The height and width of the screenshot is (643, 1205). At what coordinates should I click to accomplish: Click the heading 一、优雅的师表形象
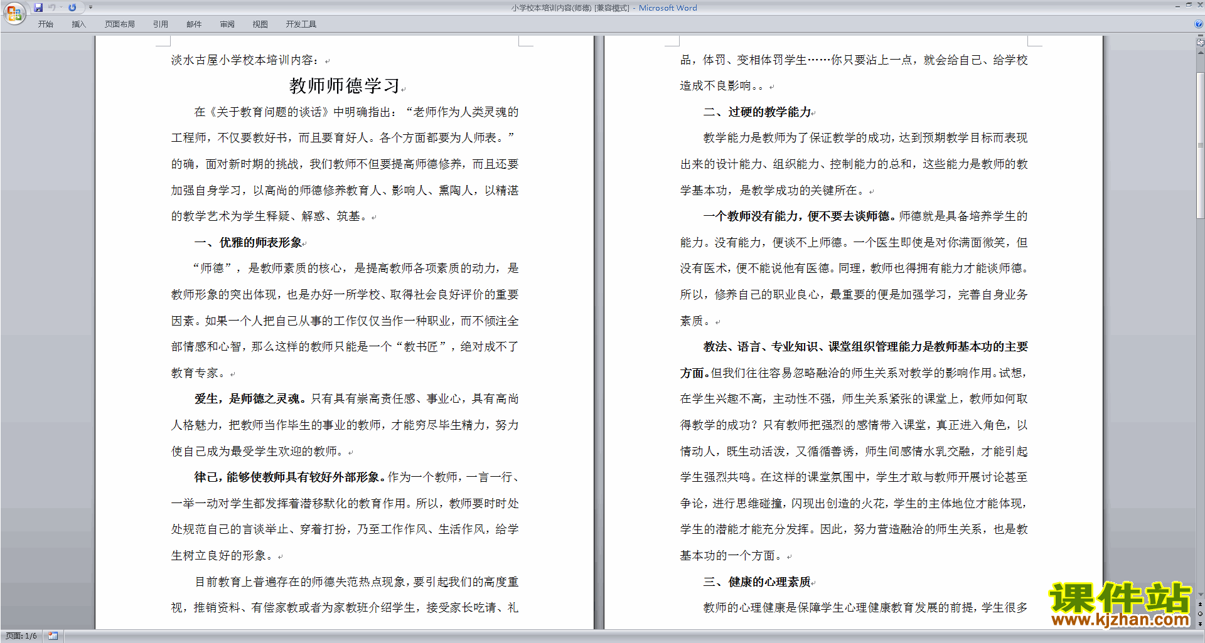(x=249, y=243)
